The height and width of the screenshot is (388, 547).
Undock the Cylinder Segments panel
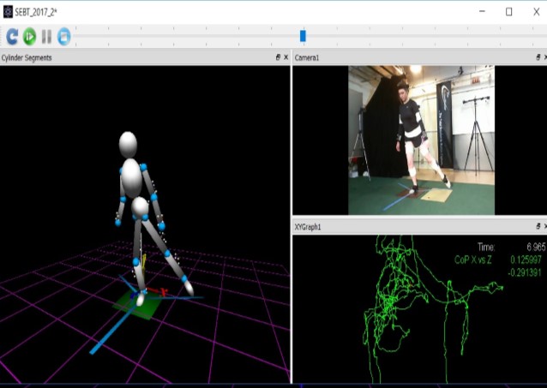[x=277, y=57]
